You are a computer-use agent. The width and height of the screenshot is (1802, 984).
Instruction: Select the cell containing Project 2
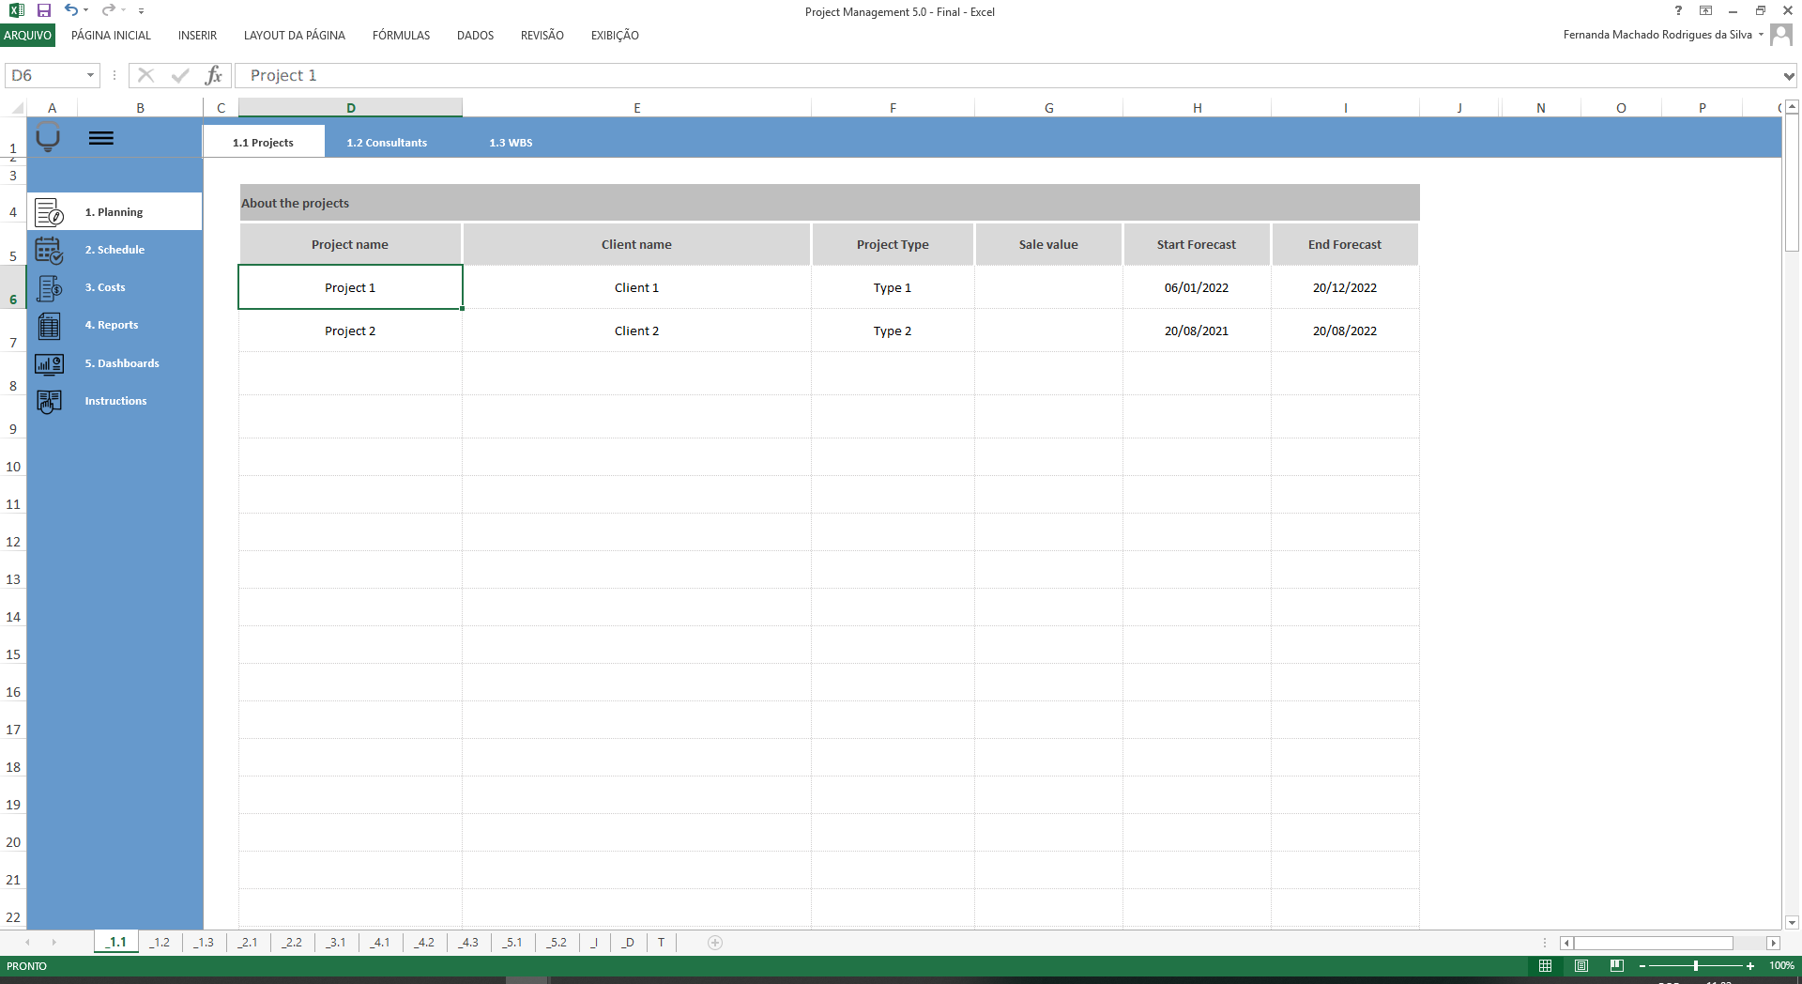pos(350,331)
